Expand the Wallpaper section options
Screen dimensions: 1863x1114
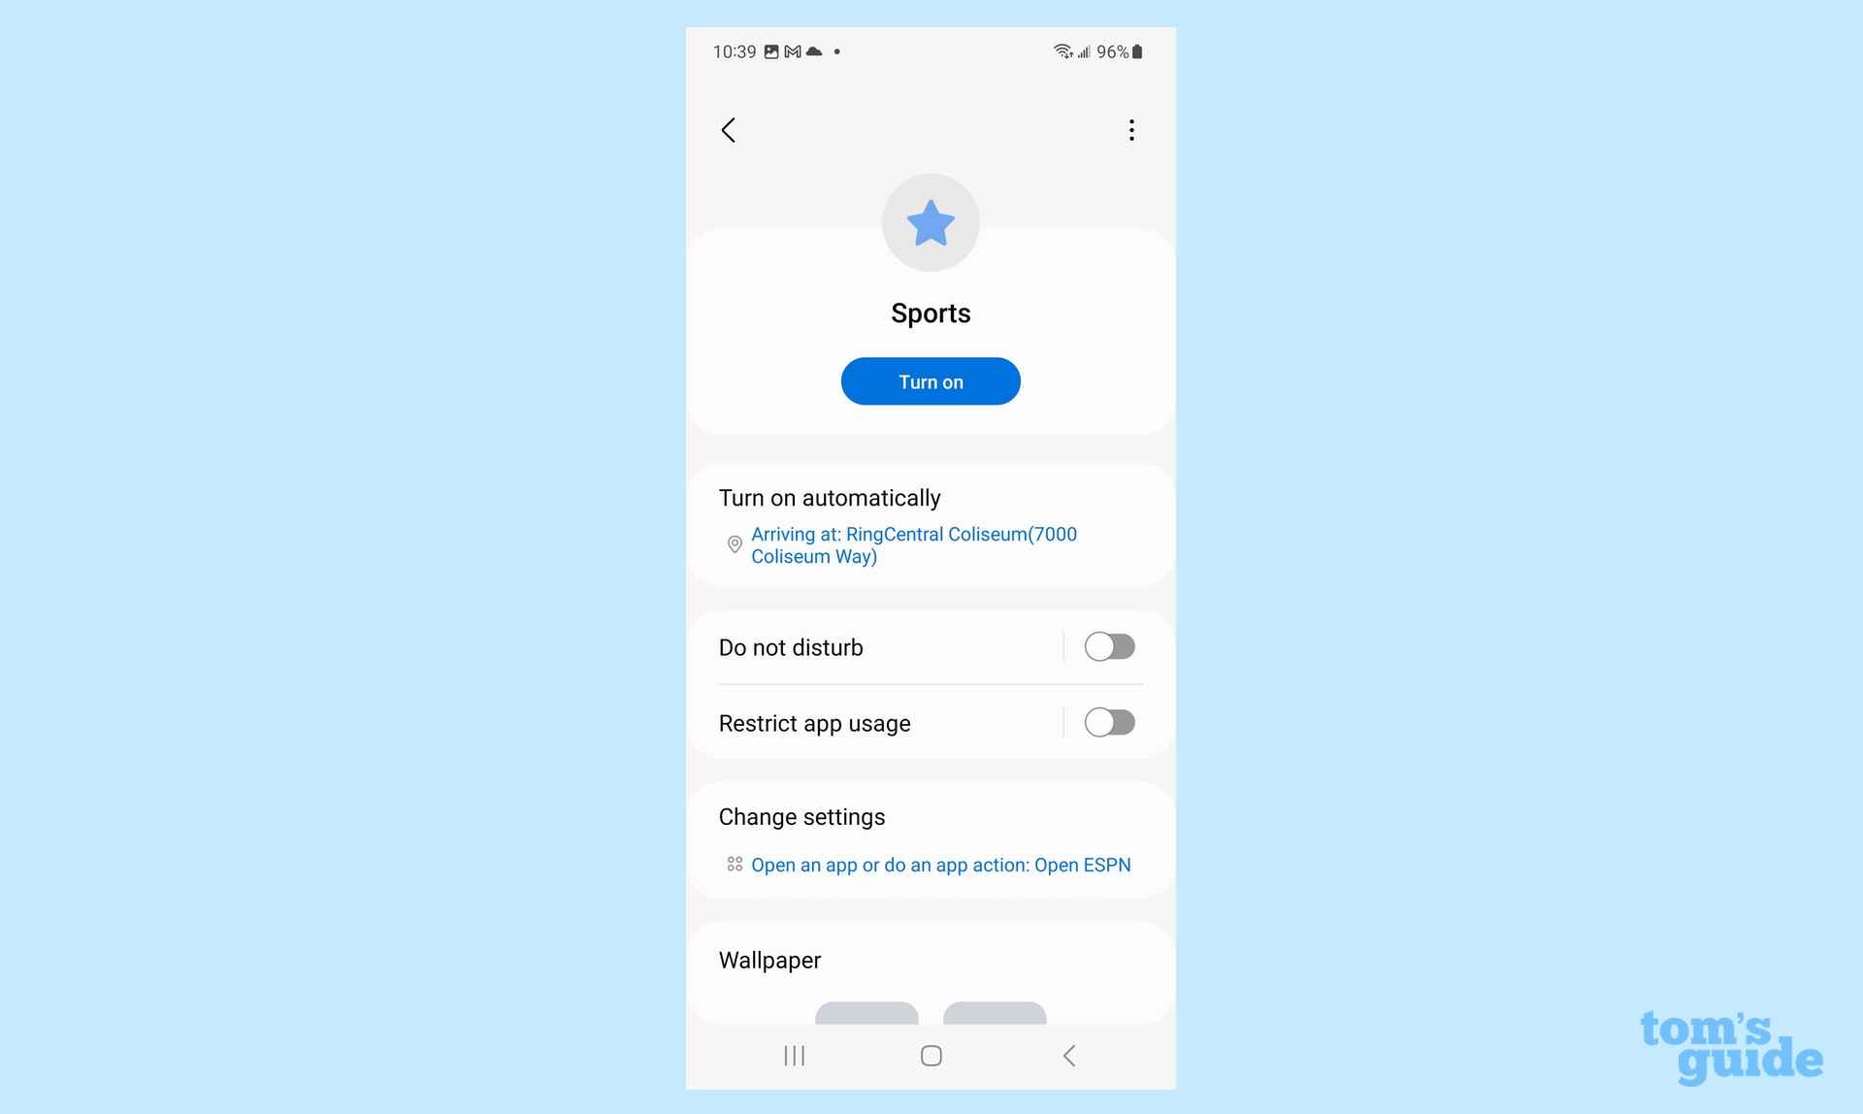(769, 960)
